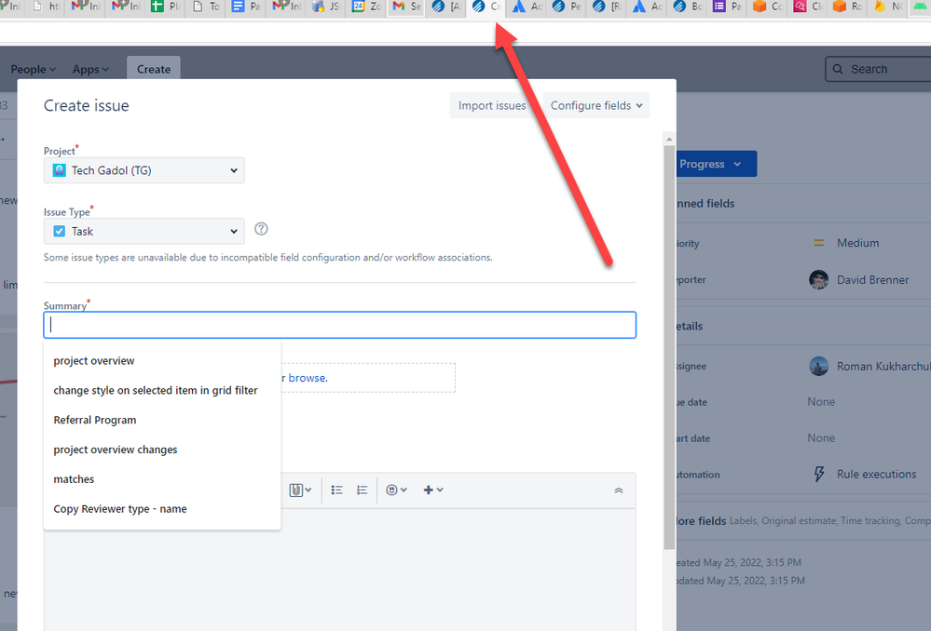Click the 'Roman Kukharchuk' assignee name

coord(883,367)
